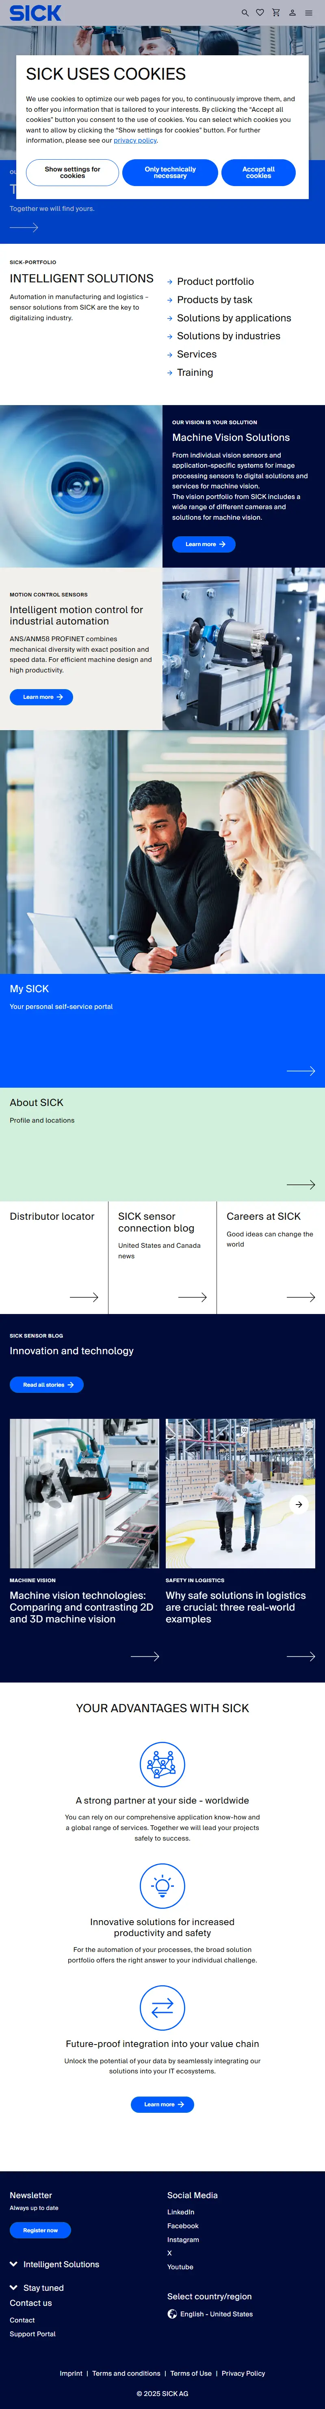This screenshot has height=2409, width=325.
Task: Open the Support Portal link
Action: tap(32, 2334)
